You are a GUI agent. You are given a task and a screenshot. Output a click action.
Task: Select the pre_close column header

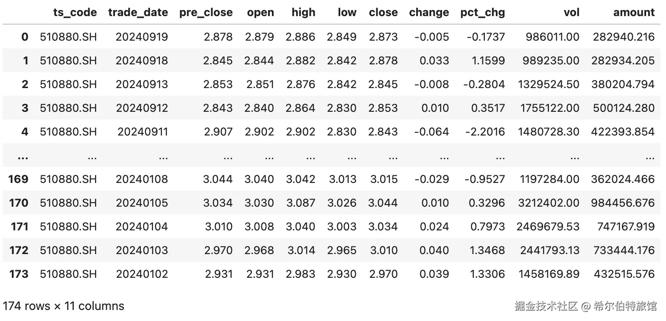(206, 13)
